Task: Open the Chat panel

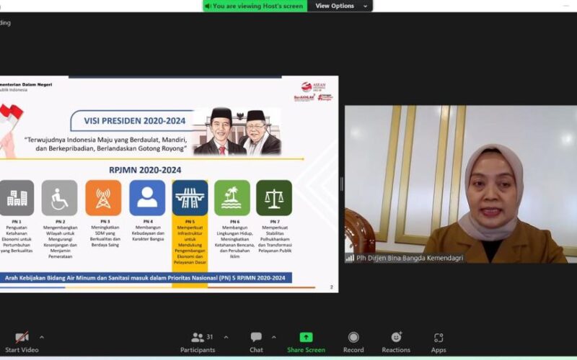Action: point(256,342)
